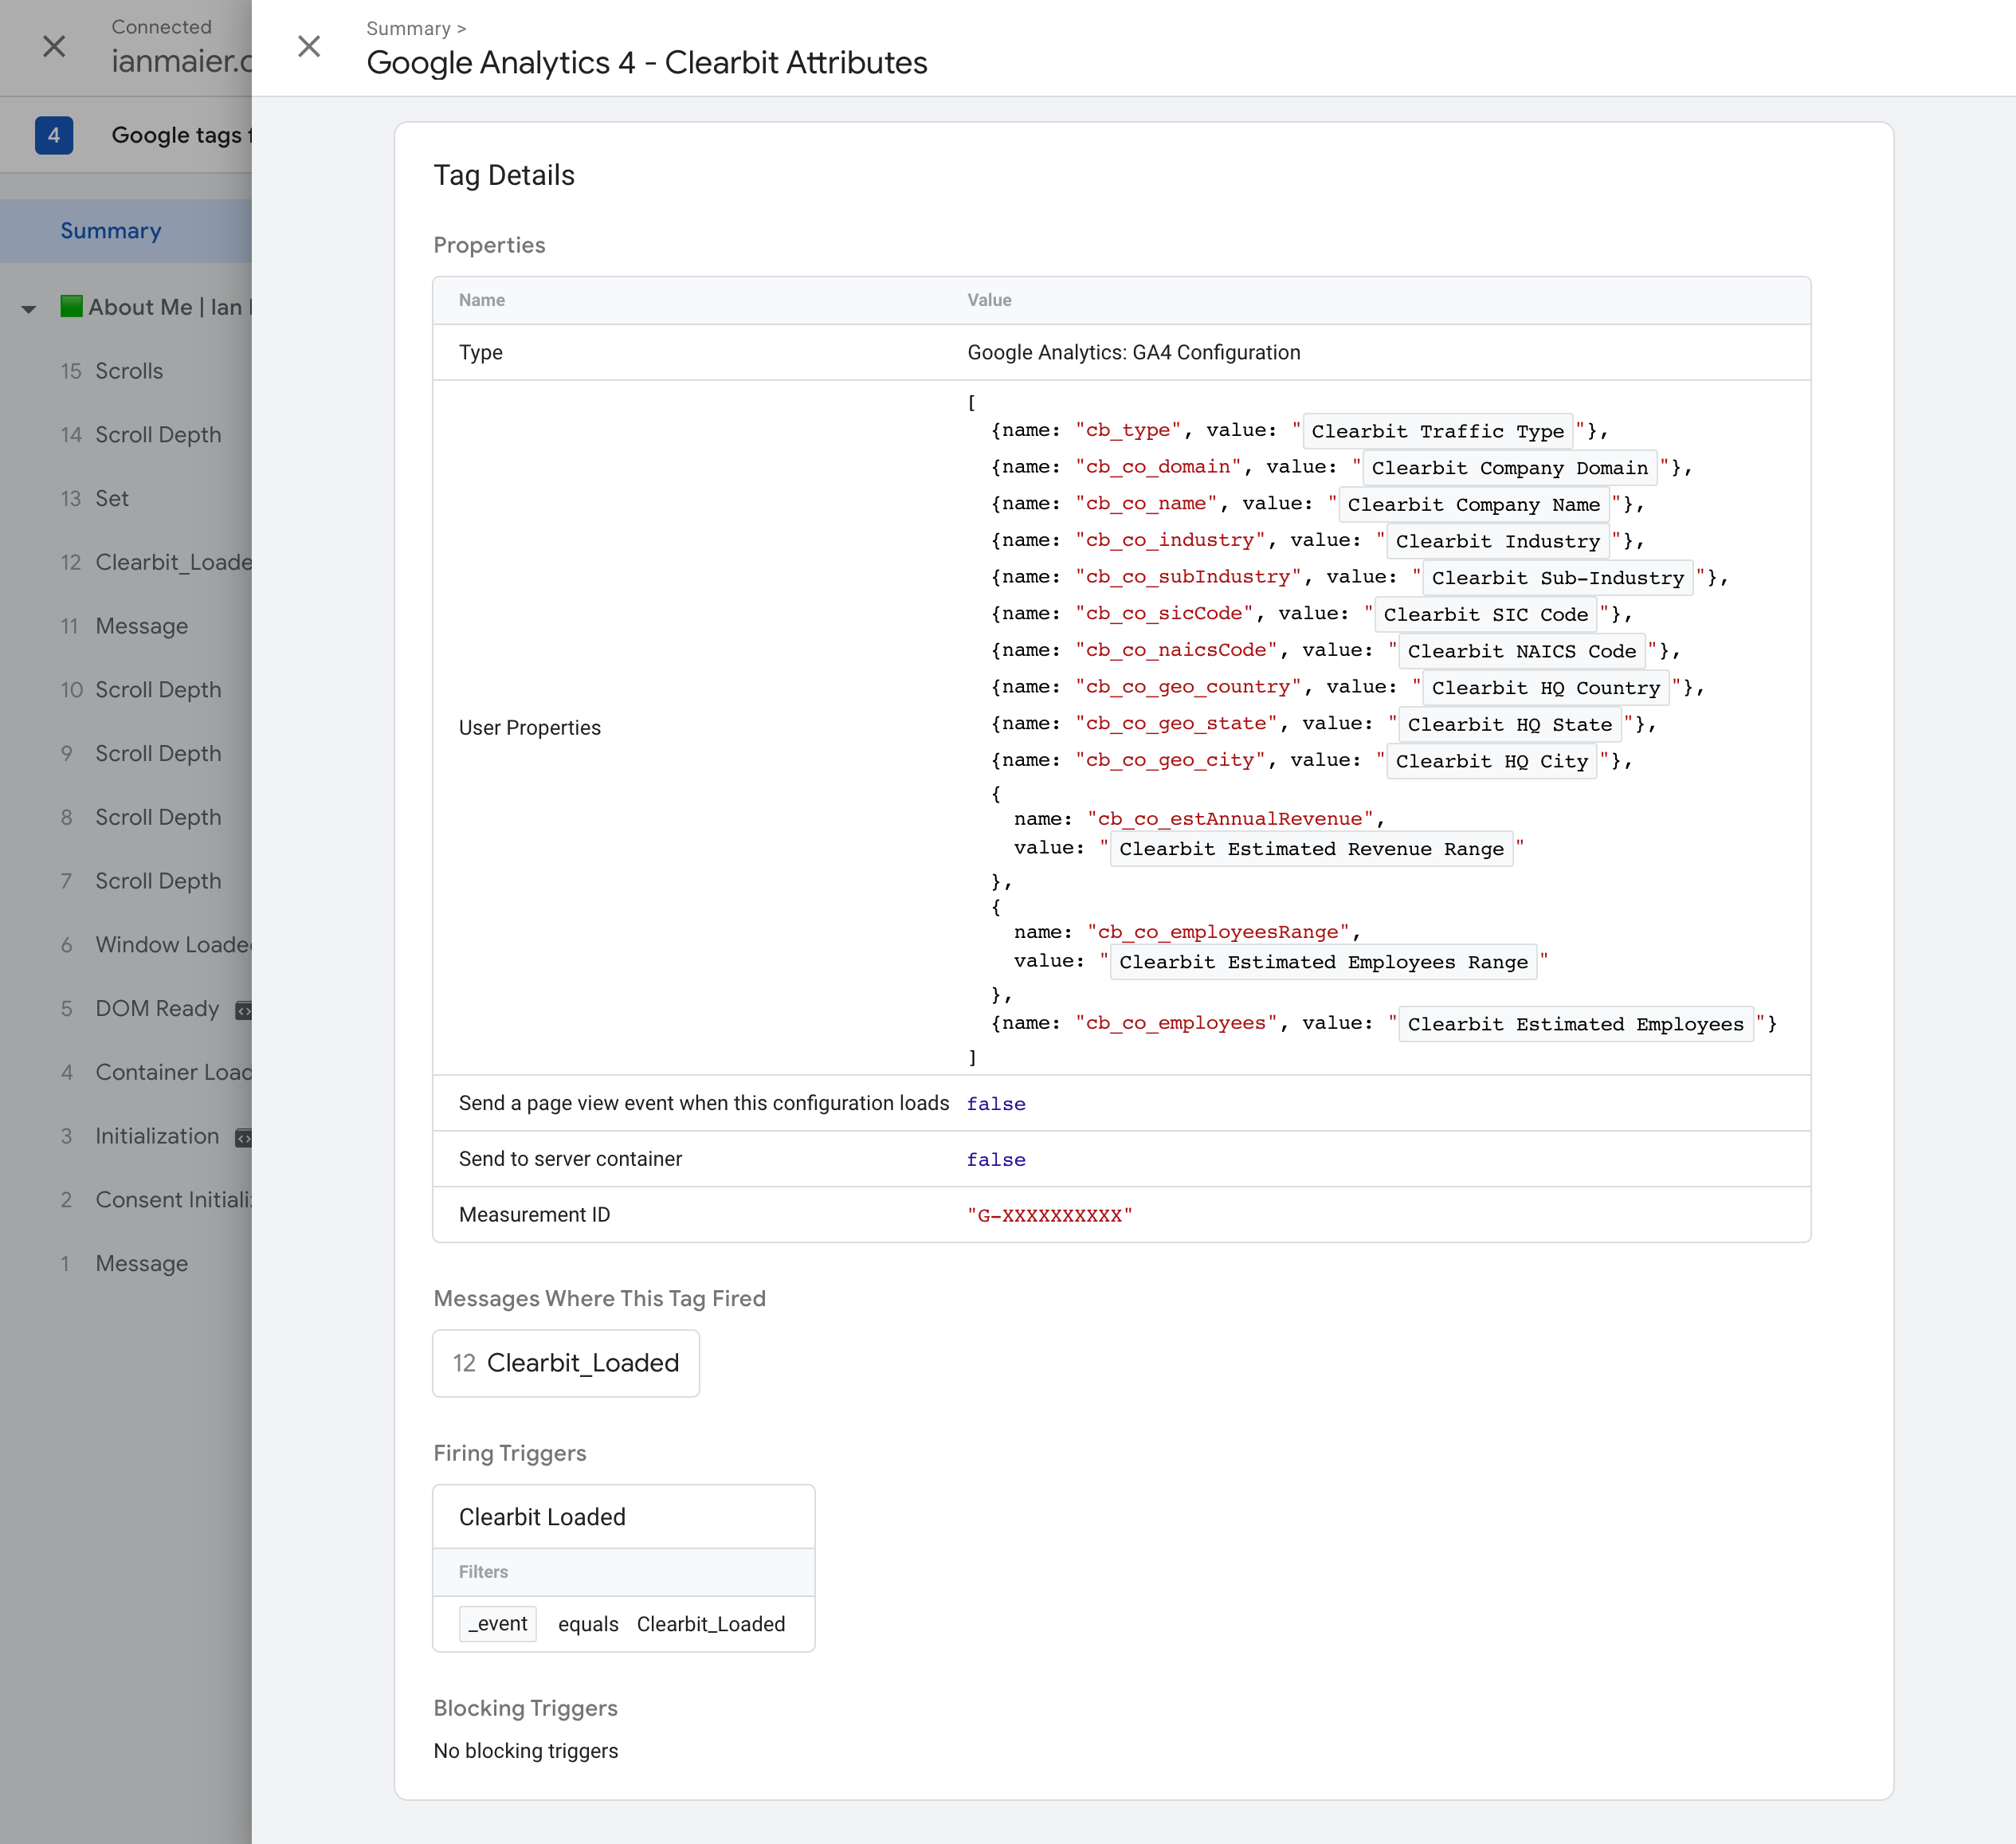The image size is (2016, 1844).
Task: Select event 1 Message
Action: point(126,1264)
